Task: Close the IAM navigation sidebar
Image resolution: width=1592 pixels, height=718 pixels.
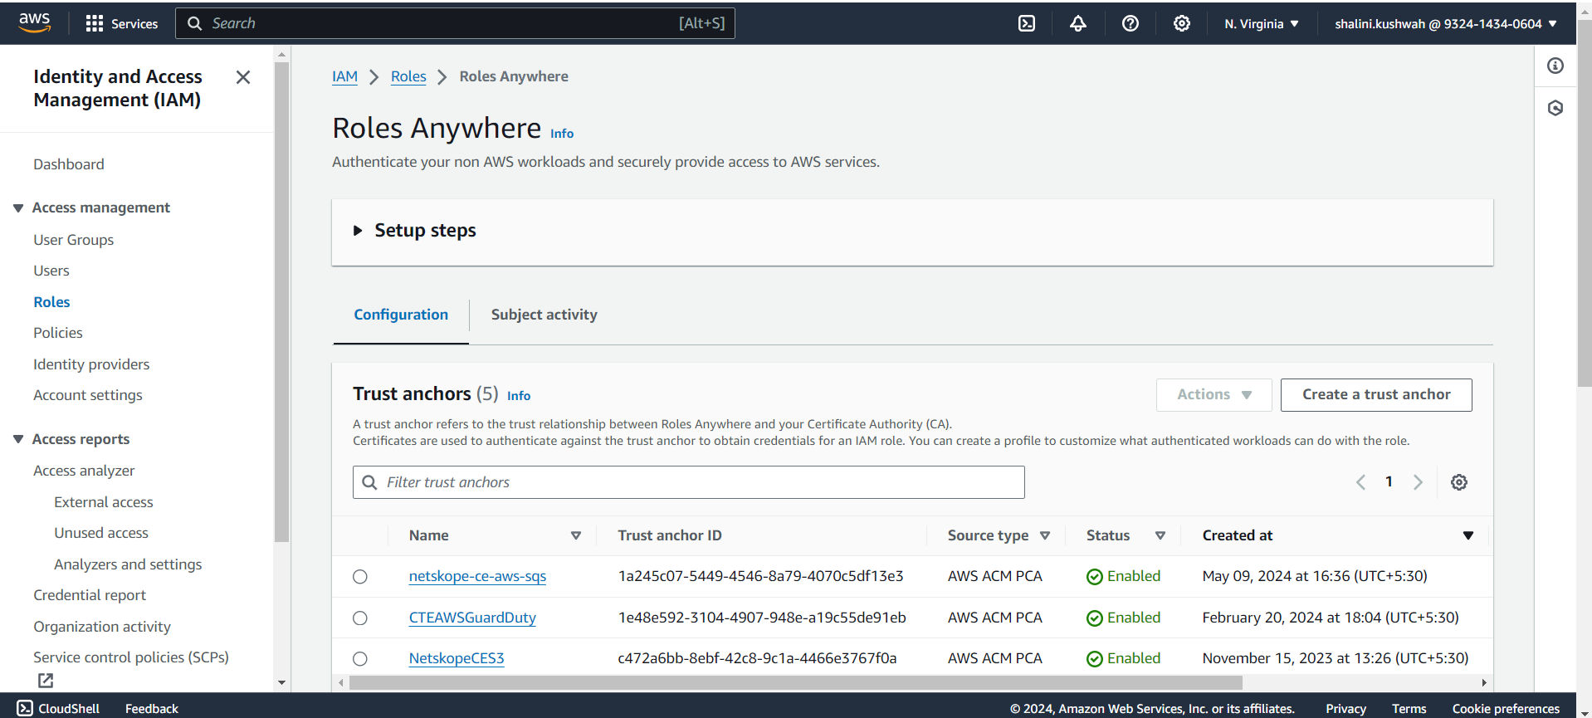Action: (x=242, y=77)
